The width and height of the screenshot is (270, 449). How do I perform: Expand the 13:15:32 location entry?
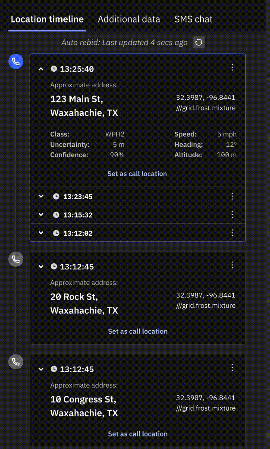tap(41, 215)
